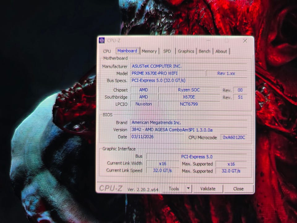297x223 pixels.
Task: Click the CPU-Z window title text
Action: point(114,41)
